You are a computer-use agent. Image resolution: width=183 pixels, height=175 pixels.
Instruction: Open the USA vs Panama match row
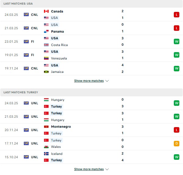[92, 28]
